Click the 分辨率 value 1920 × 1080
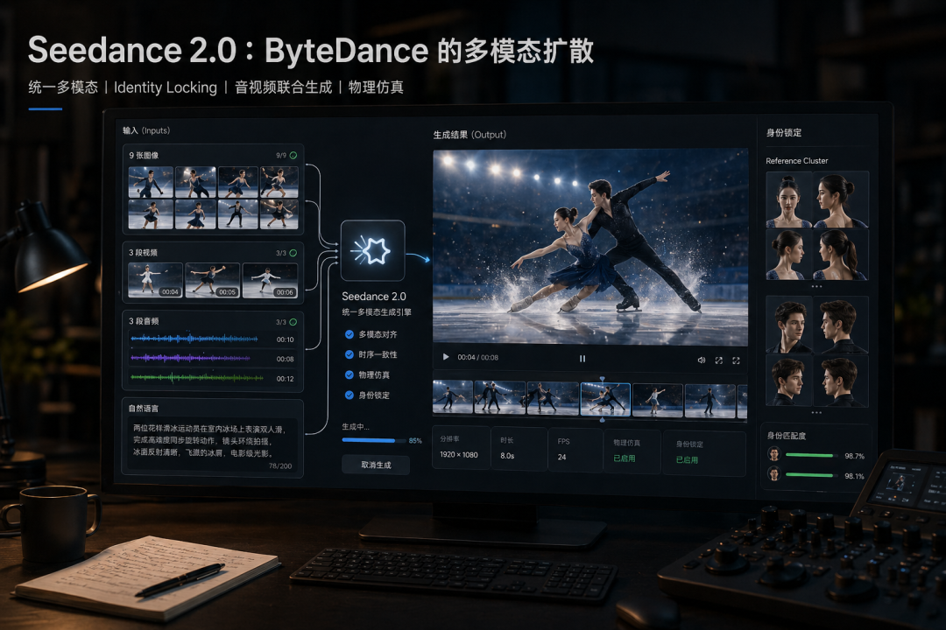The height and width of the screenshot is (630, 946). pos(458,455)
